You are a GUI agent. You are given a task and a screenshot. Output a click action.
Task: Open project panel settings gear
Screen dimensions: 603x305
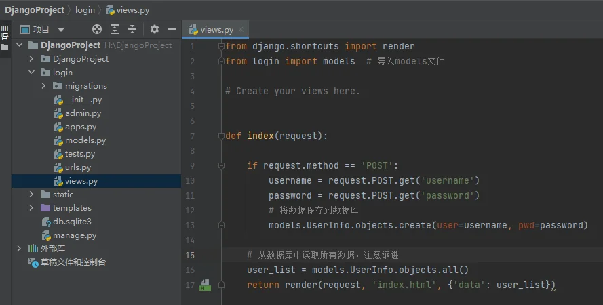[155, 29]
